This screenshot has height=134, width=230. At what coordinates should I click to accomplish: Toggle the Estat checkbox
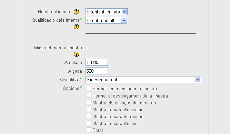(x=89, y=130)
